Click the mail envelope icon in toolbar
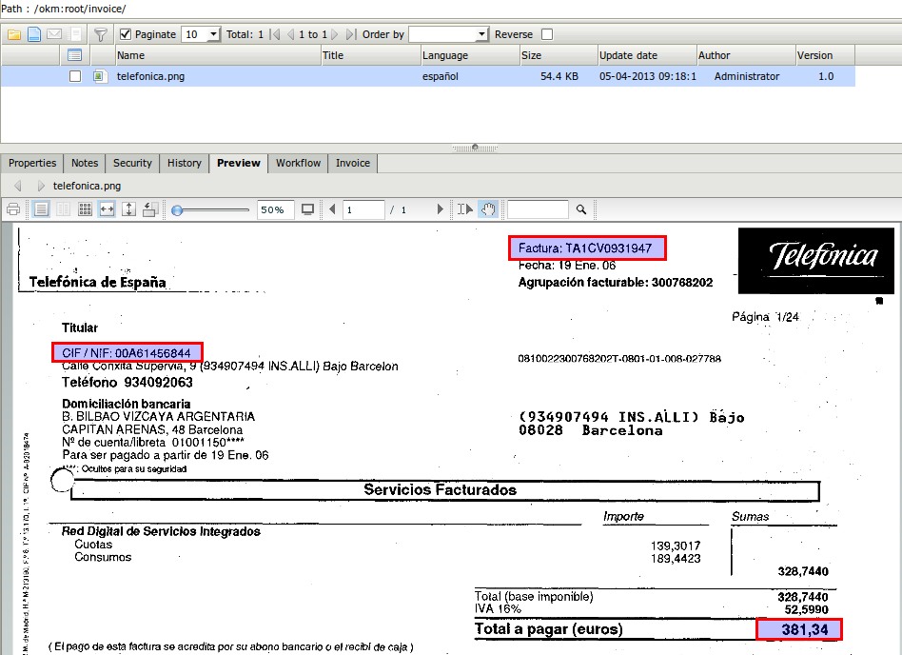This screenshot has width=902, height=655. 54,34
